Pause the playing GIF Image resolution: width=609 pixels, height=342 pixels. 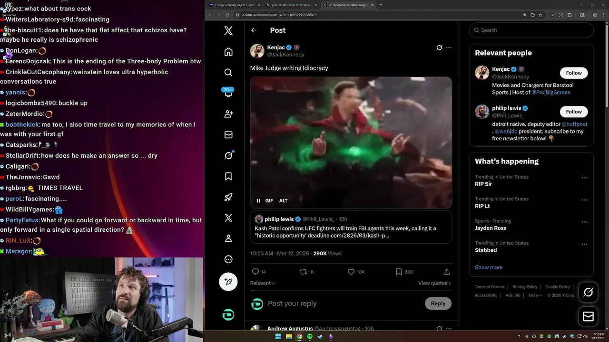tap(258, 200)
